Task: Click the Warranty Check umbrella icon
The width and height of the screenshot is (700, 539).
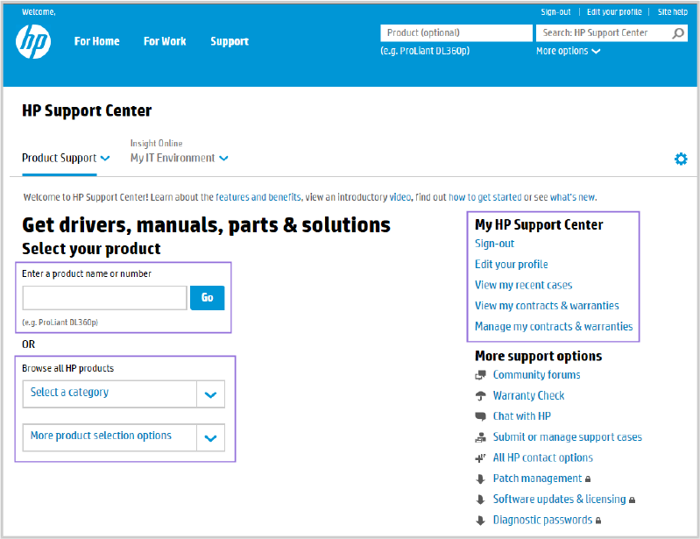Action: click(x=480, y=395)
